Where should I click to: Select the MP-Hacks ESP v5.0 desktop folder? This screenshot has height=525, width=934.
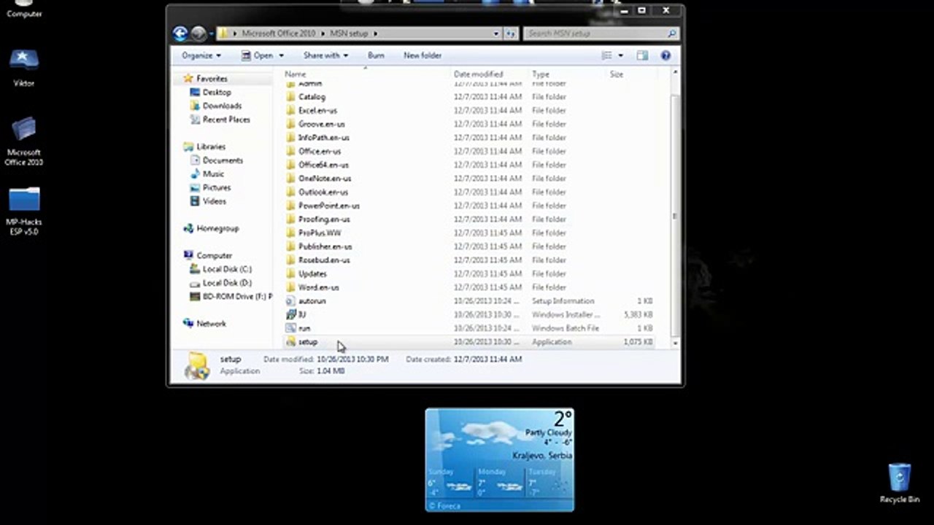pyautogui.click(x=24, y=211)
